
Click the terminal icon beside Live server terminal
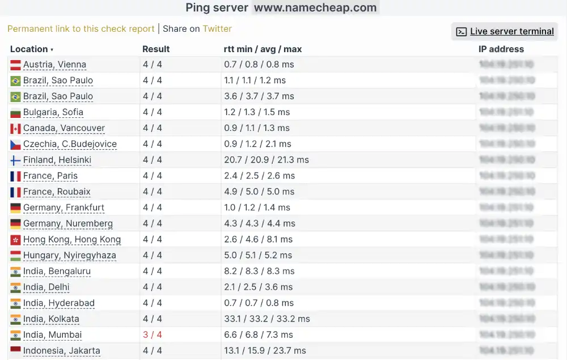(x=460, y=31)
